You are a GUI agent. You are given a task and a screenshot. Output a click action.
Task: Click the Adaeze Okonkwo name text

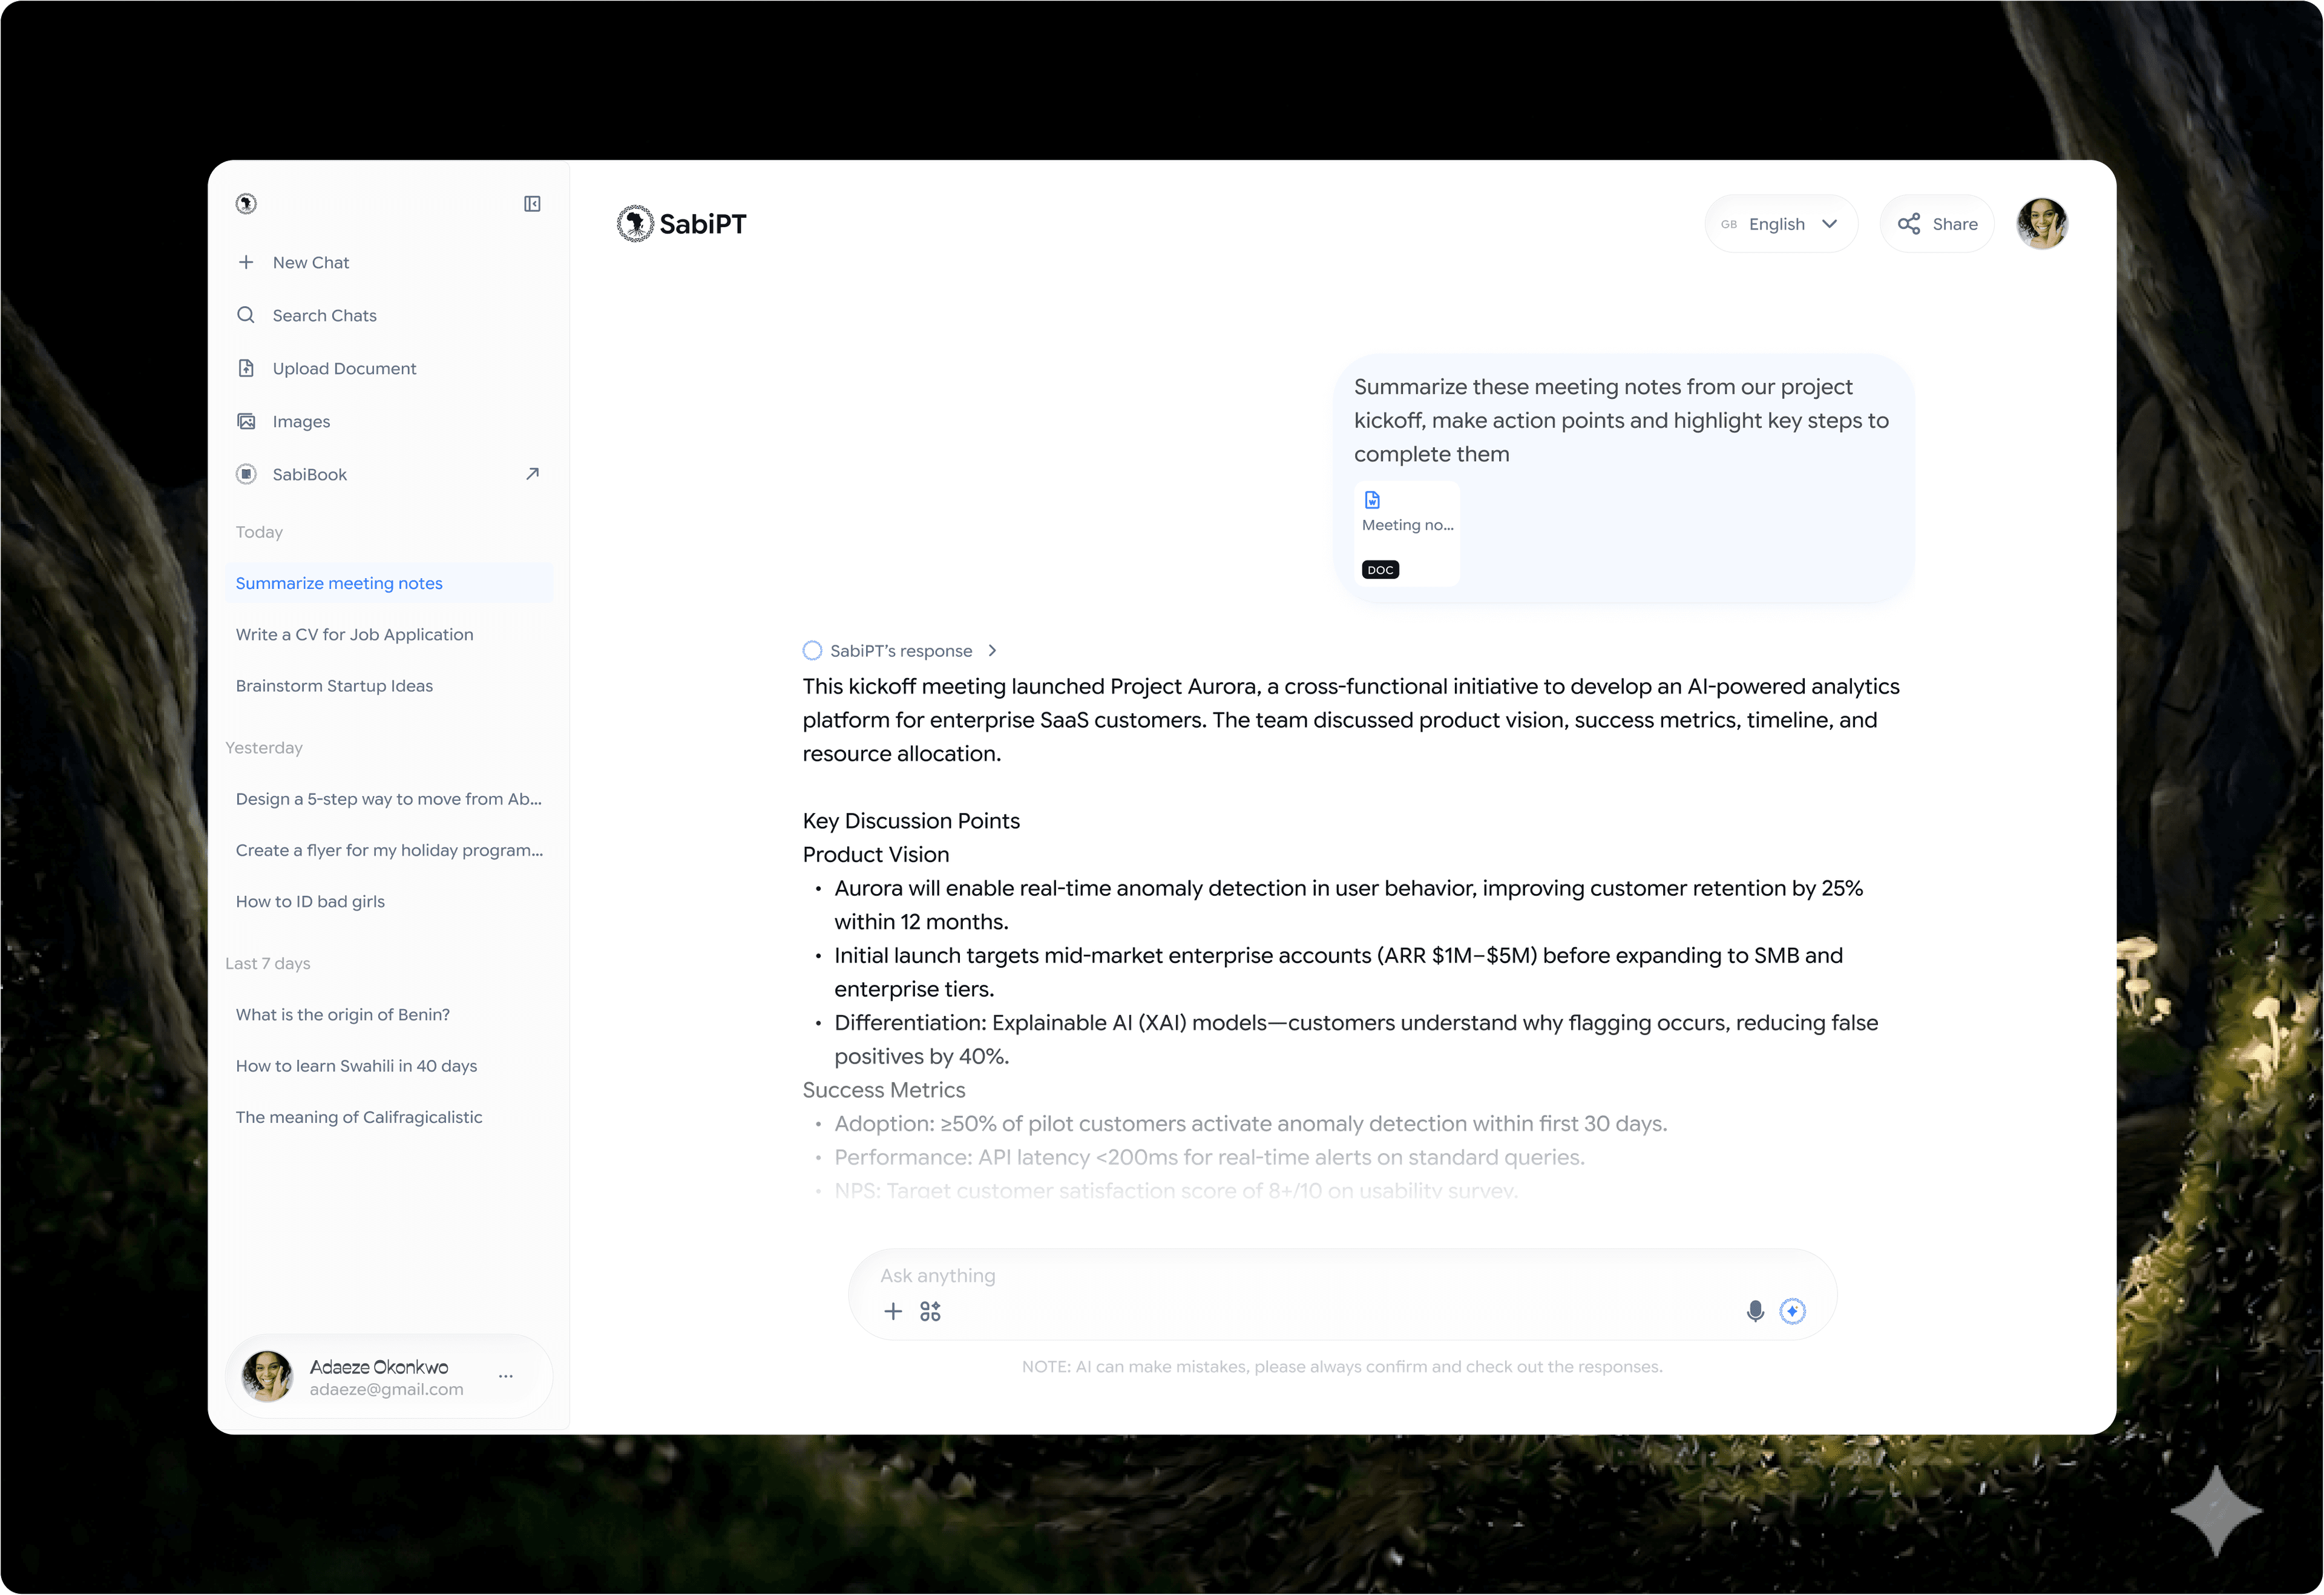coord(379,1367)
